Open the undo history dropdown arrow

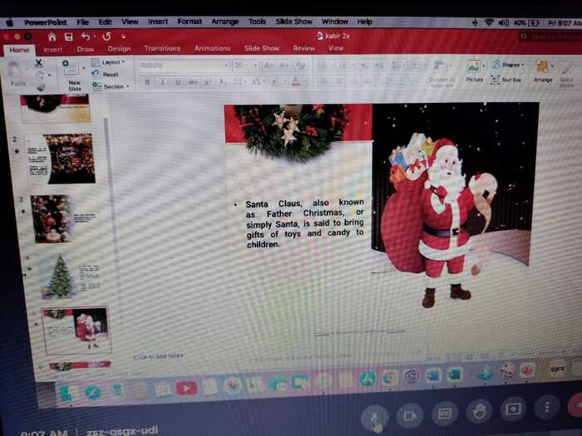[95, 37]
